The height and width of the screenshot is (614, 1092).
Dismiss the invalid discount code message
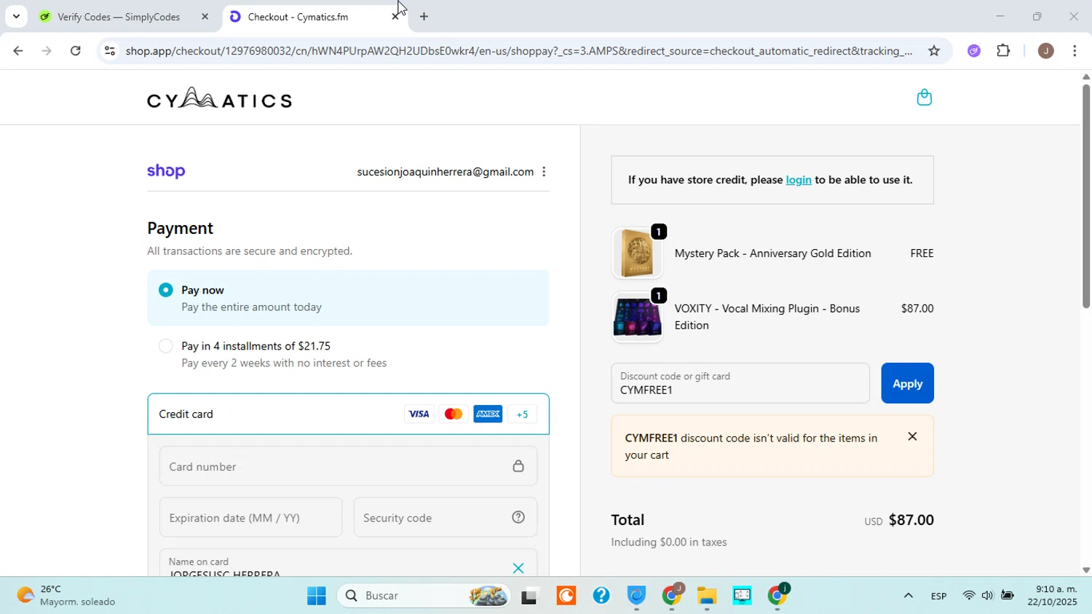click(912, 436)
